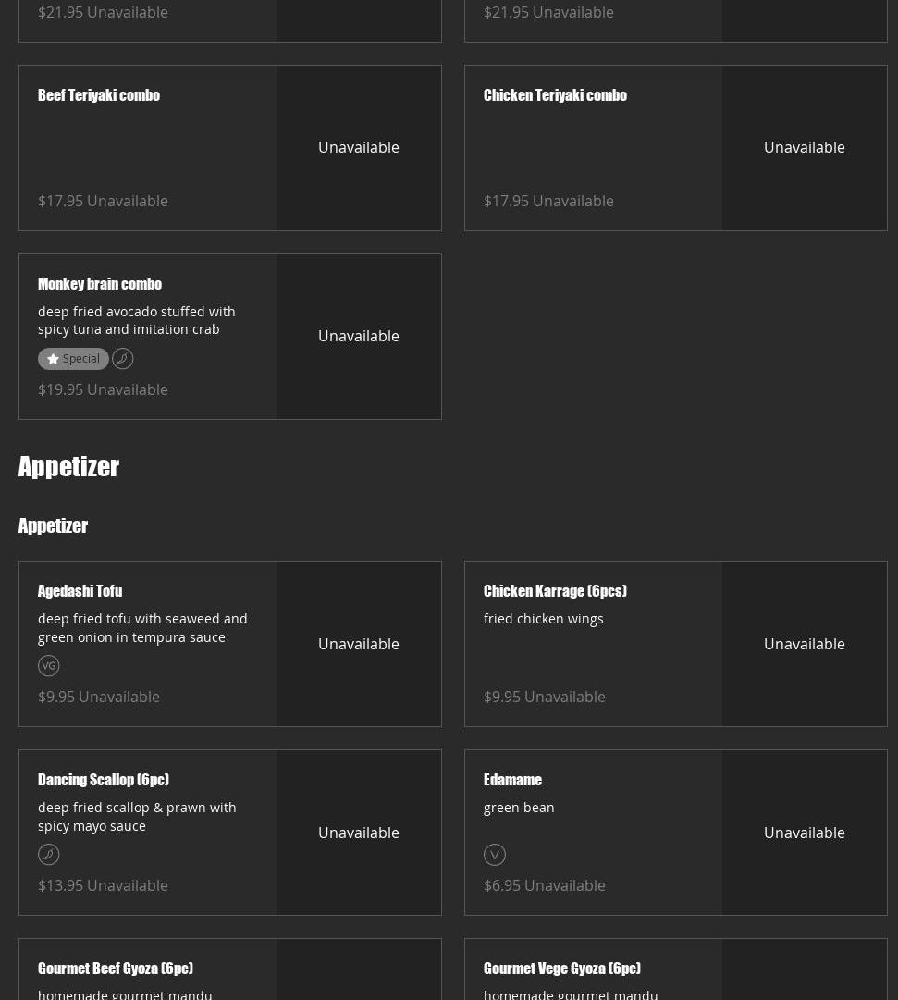
Task: Click the $13.95 price on Dancing Scallop
Action: pos(61,885)
